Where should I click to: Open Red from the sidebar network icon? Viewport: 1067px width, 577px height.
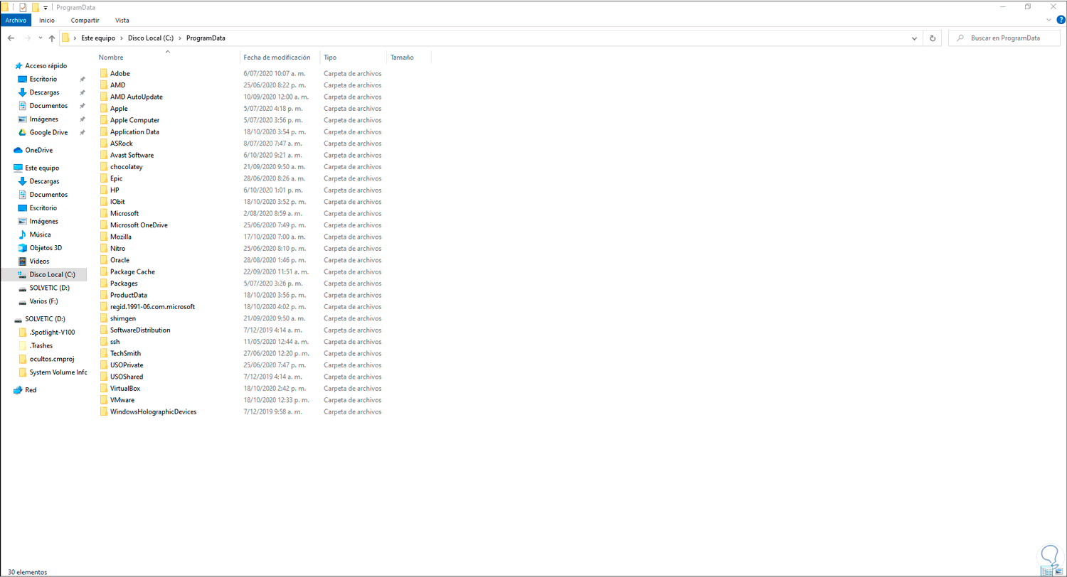point(19,389)
